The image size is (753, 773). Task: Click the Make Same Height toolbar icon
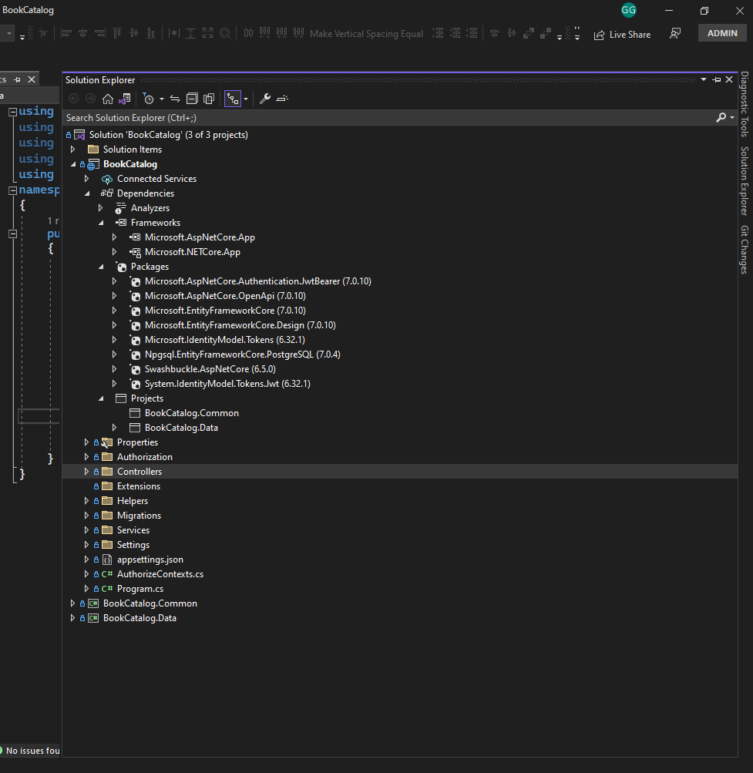click(191, 33)
